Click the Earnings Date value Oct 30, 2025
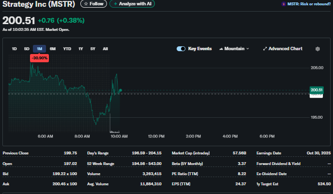Screen dimensions: 333x194 (x=319, y=153)
